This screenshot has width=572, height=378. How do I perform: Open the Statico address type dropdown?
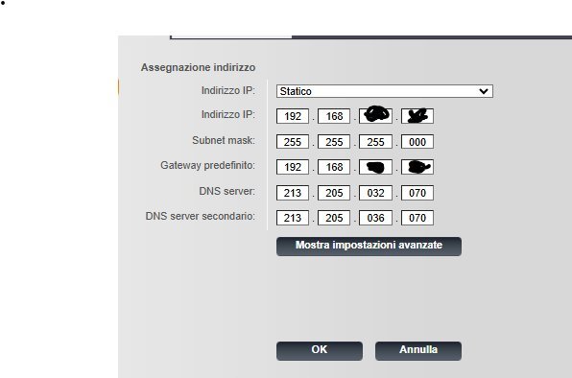(x=385, y=91)
